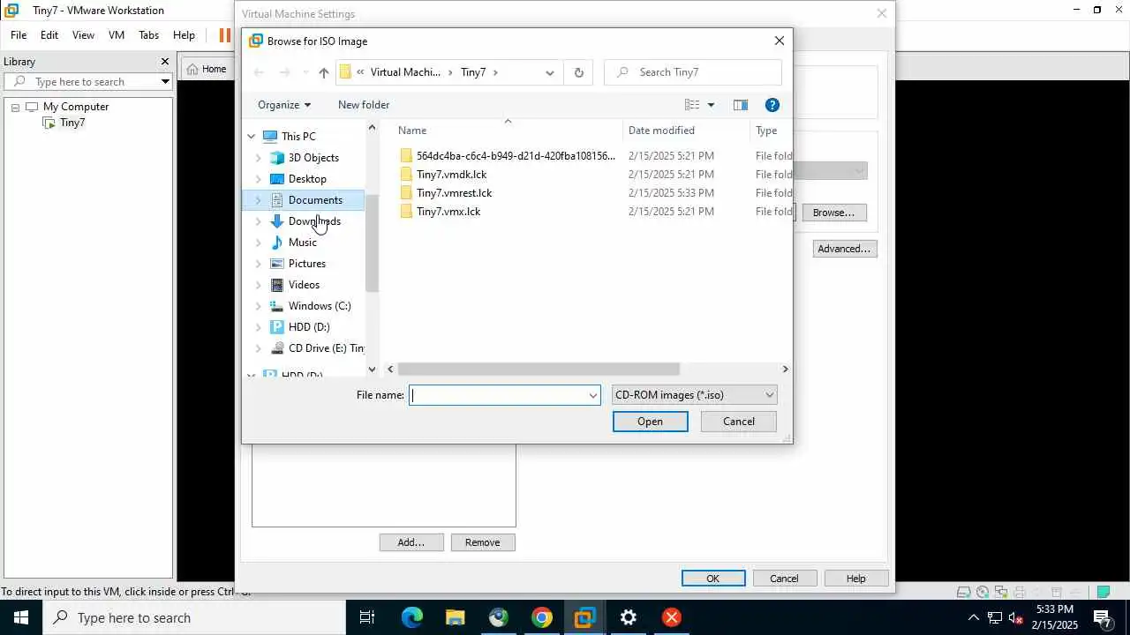Open Settings gear from taskbar
Screen dimensions: 1130x635
coord(629,617)
